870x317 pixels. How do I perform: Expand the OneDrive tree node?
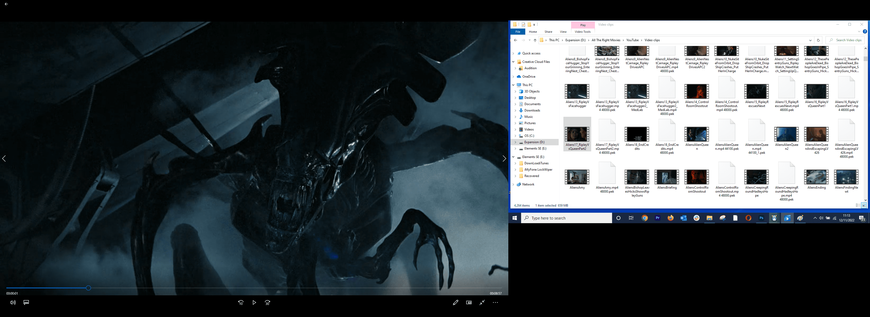[513, 76]
